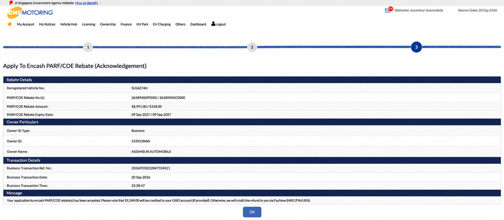Click transaction date value 20 Sep 2026

click(141, 177)
